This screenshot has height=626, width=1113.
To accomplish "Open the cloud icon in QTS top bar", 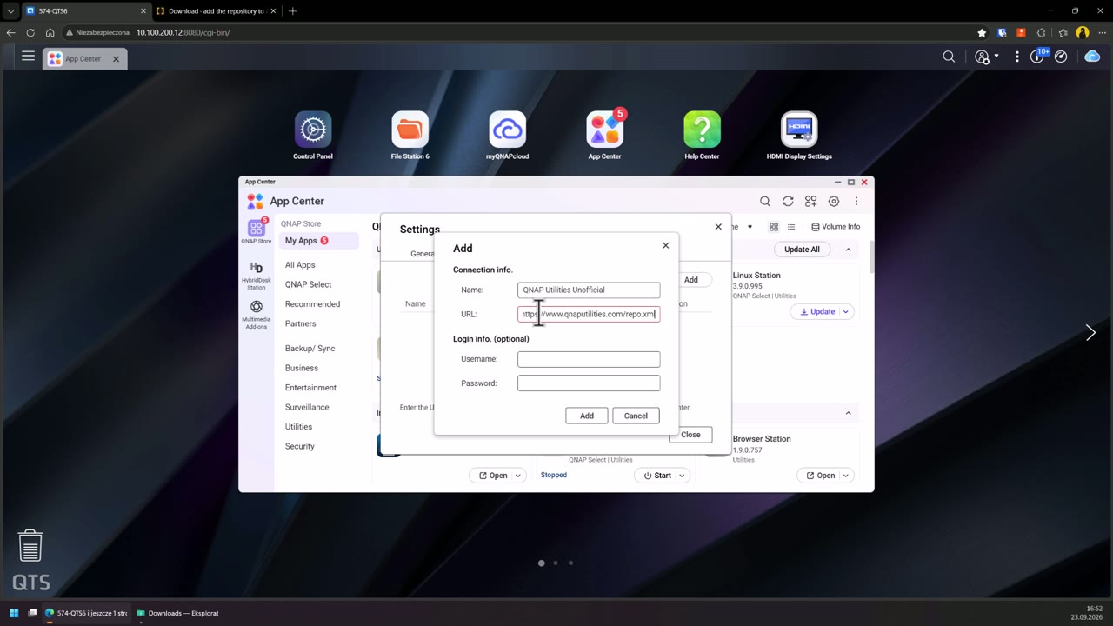I will tap(1092, 57).
